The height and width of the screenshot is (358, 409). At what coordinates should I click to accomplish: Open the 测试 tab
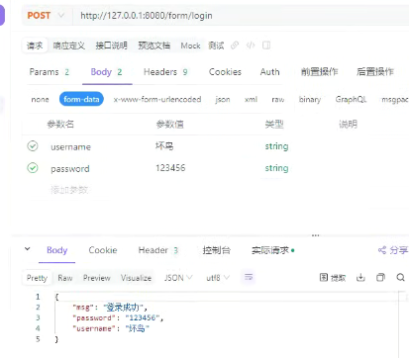tap(216, 45)
